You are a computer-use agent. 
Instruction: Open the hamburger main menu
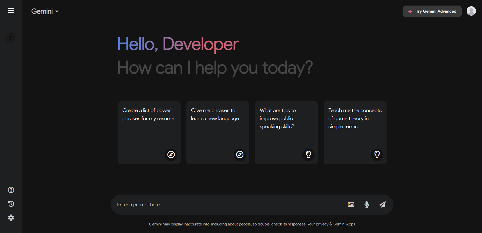click(11, 11)
